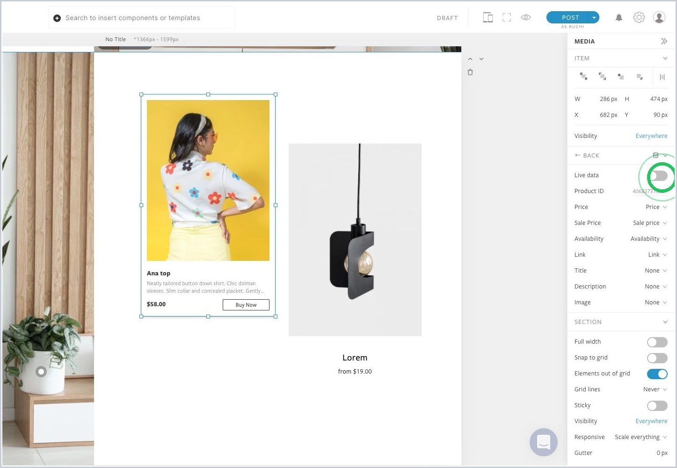
Task: Open responsive device preview icon
Action: coord(488,18)
